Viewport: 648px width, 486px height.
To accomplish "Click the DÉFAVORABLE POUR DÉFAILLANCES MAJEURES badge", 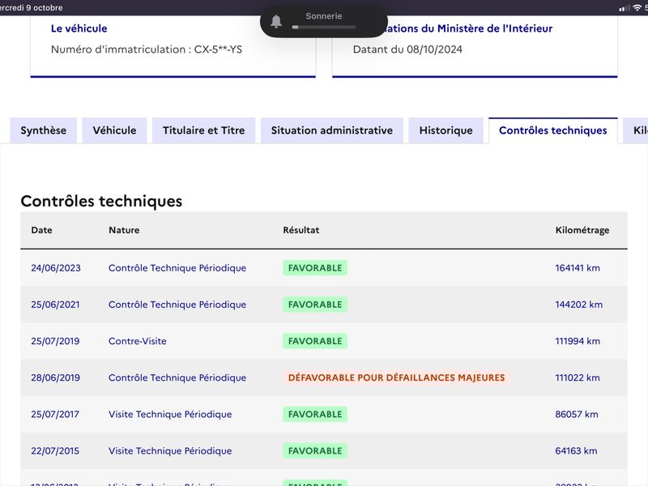I will coord(396,377).
